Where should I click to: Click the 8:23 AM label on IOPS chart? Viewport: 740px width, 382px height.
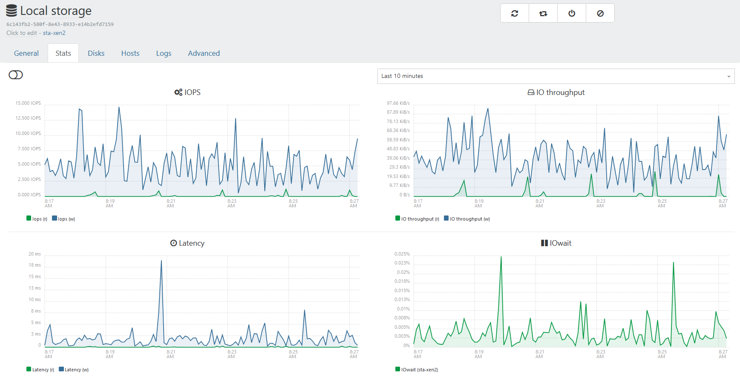(x=231, y=204)
